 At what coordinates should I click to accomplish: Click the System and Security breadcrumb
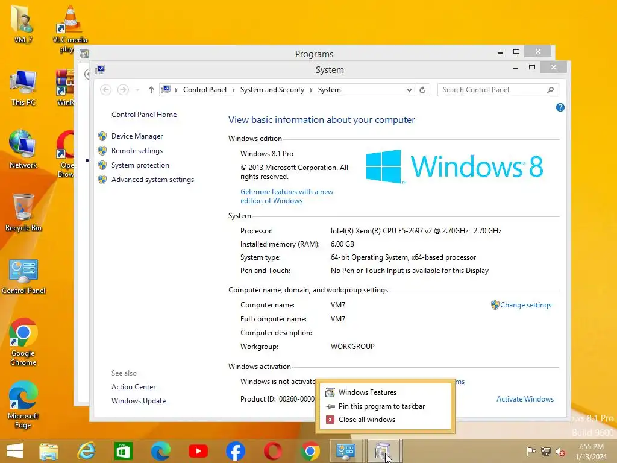272,90
